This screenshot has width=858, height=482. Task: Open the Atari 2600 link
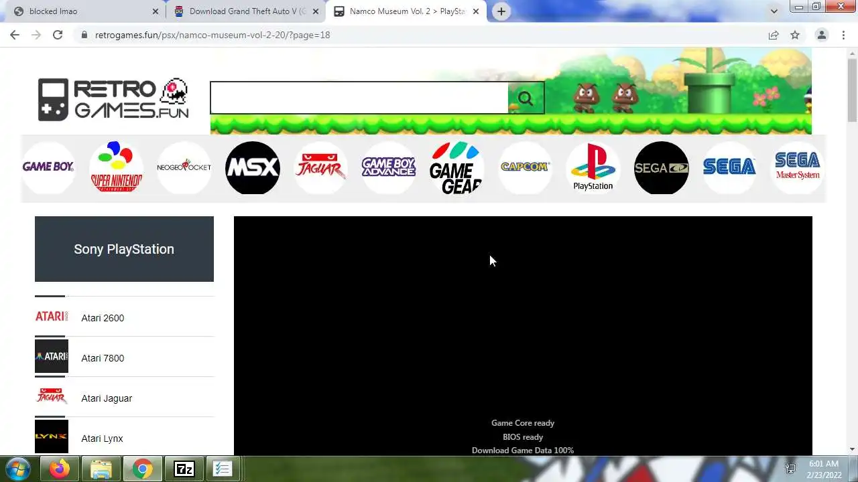pyautogui.click(x=103, y=318)
